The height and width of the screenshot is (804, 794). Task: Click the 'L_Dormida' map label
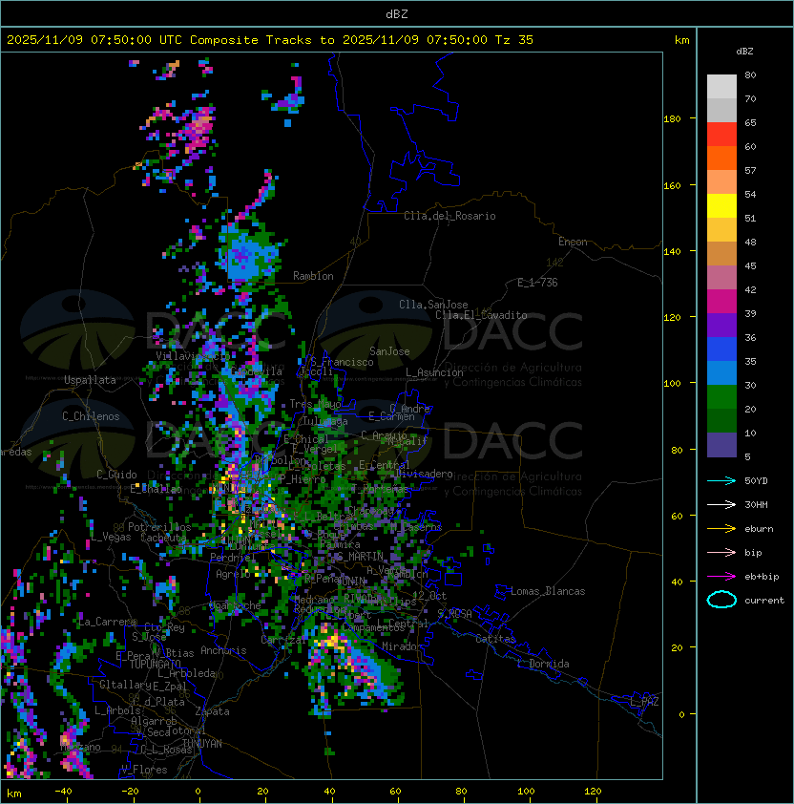(543, 664)
